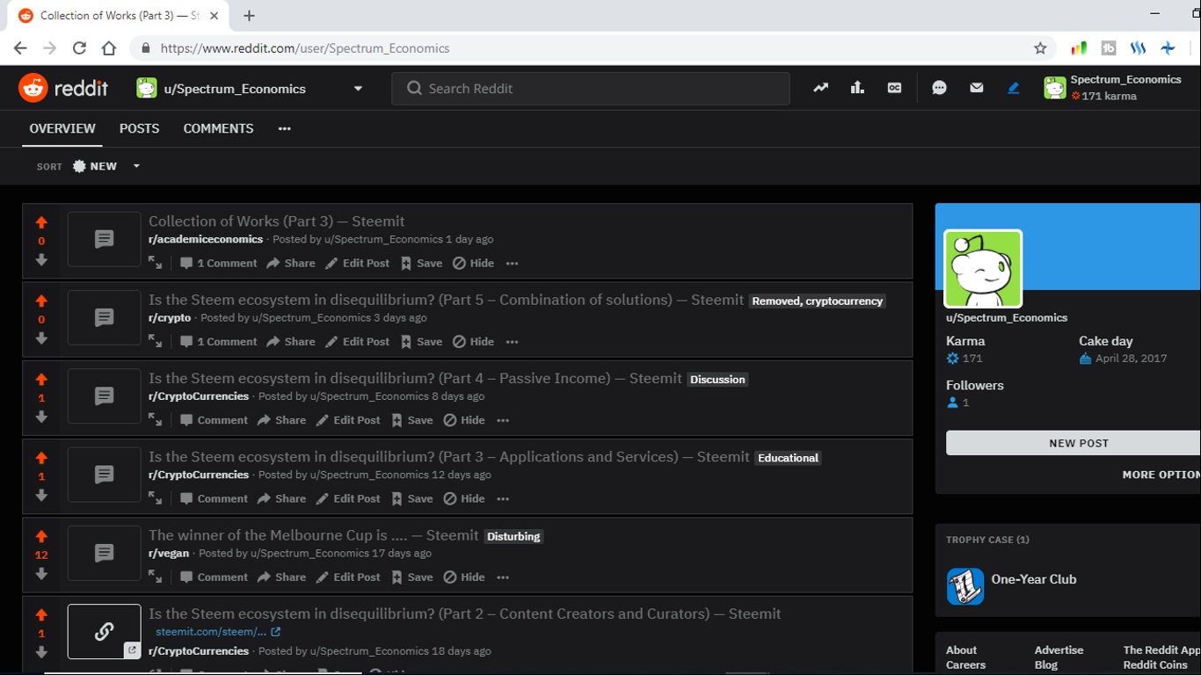
Task: Open the Reddit Coins footer link
Action: pos(1155,665)
